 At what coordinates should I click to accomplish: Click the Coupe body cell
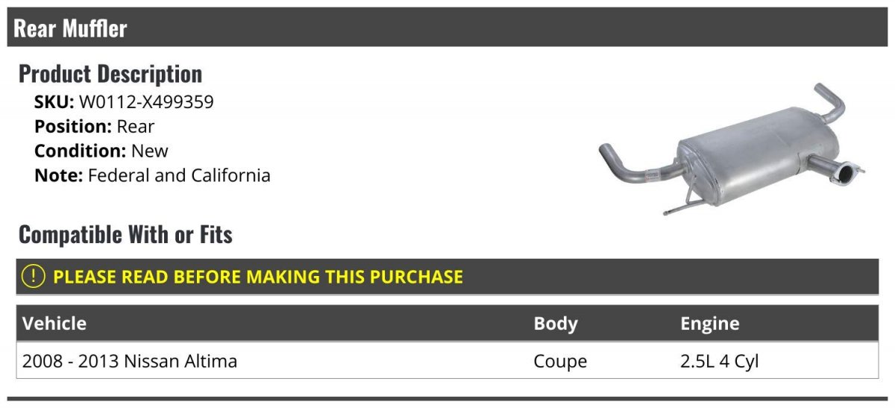[x=560, y=362]
